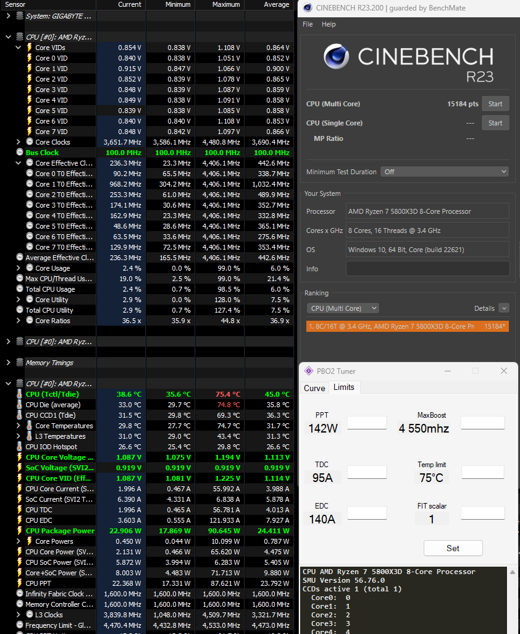This screenshot has width=520, height=634.
Task: Minimize the PBO2 Tuner window
Action: 447,371
